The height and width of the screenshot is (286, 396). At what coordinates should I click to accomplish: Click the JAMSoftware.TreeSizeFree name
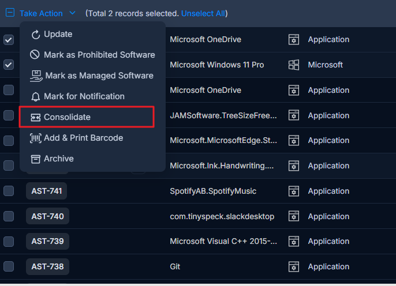pyautogui.click(x=223, y=115)
